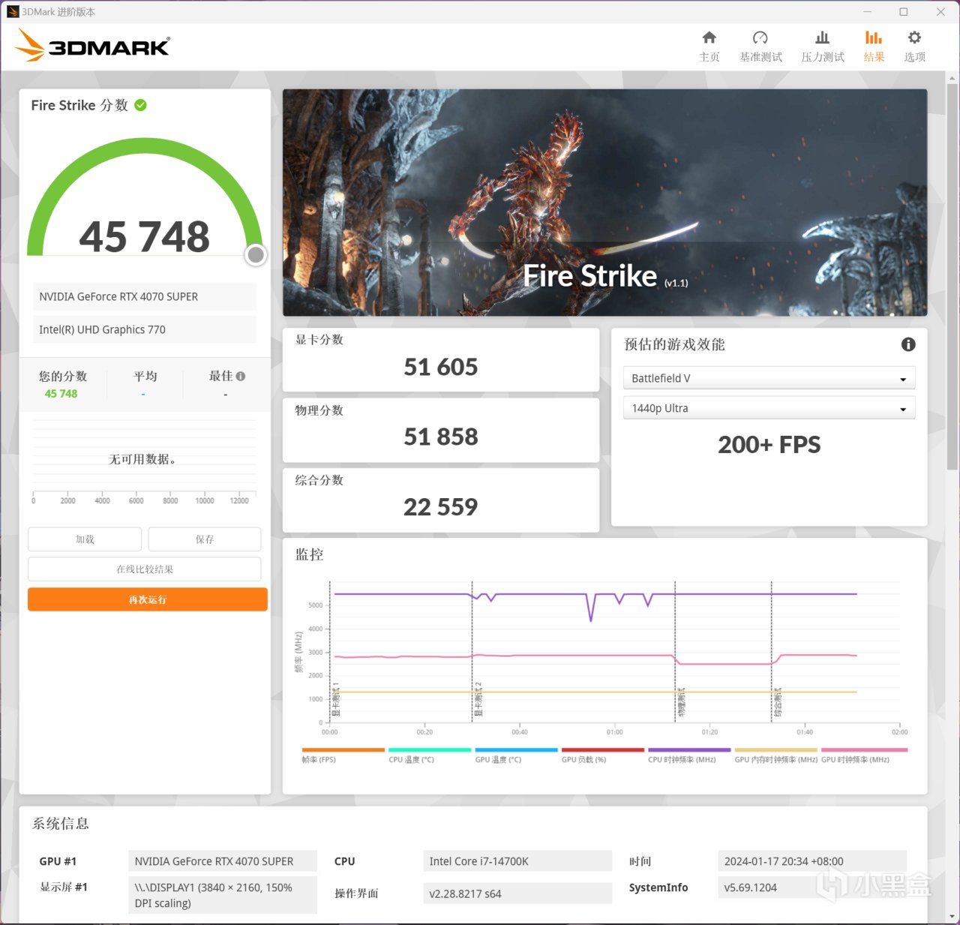
Task: Open the Battlefield V game dropdown
Action: pyautogui.click(x=769, y=378)
